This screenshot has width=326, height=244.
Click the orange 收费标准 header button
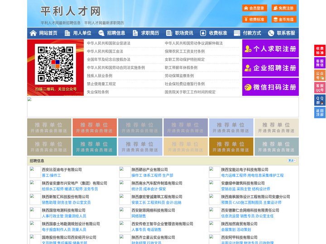point(254,19)
